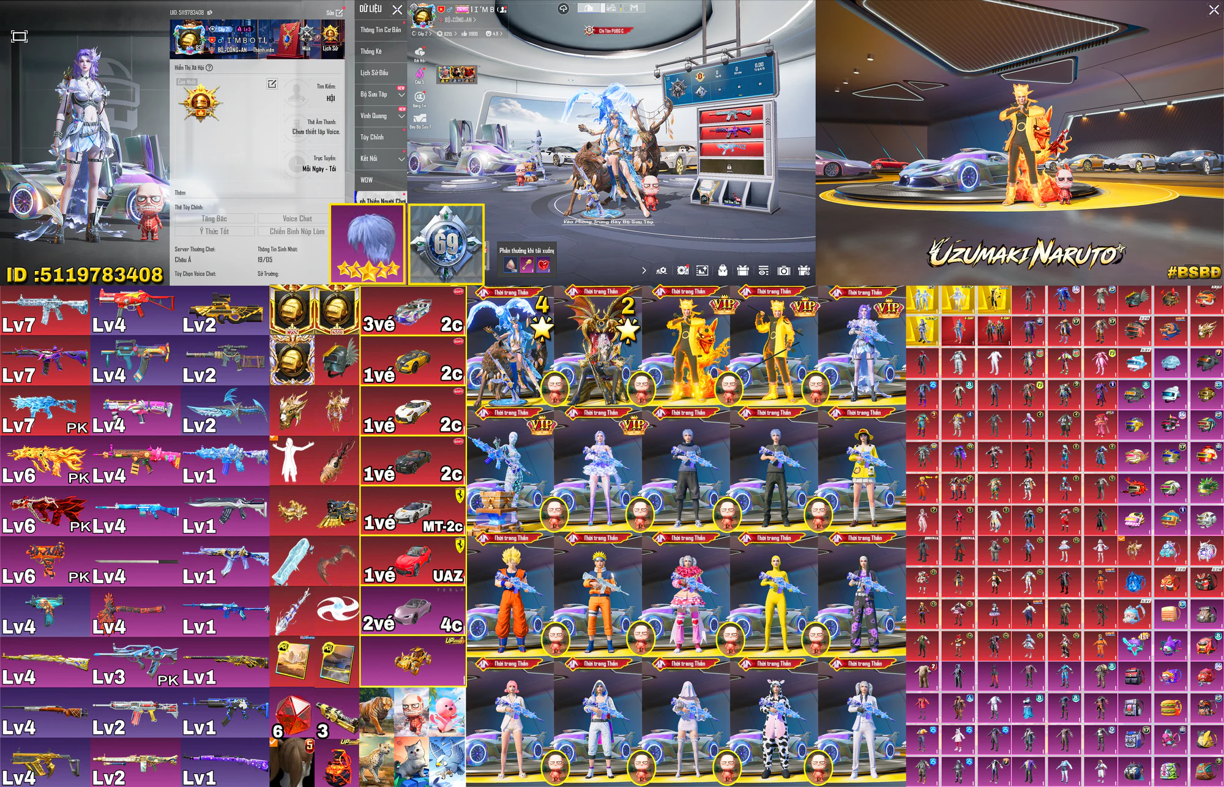This screenshot has height=787, width=1224.
Task: Close the Dữ Liệu panel
Action: [x=397, y=10]
